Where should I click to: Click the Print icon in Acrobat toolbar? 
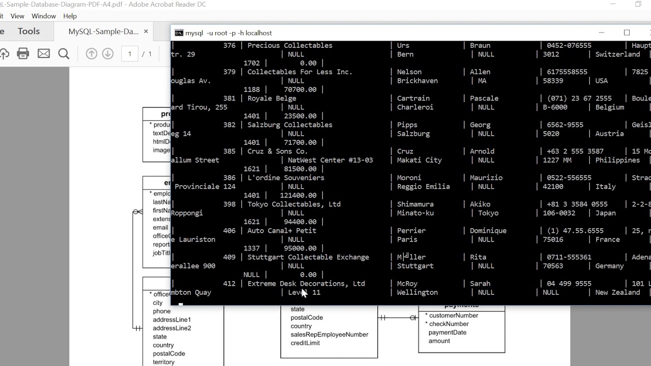[23, 53]
